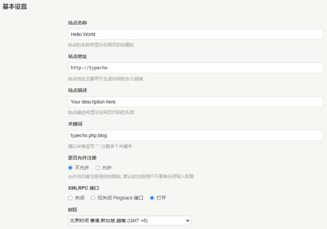
Task: Click hint text 请以半角逗号分割多个关键字
Action: 101,146
